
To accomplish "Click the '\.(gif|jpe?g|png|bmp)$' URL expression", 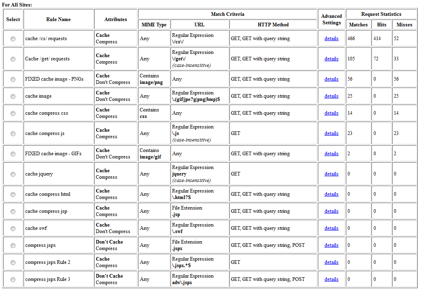I will click(196, 99).
